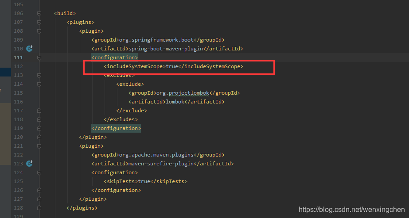Click the fold end marker on line 128
409x218 pixels.
39,208
